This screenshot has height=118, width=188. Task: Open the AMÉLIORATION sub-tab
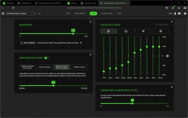(x=80, y=13)
